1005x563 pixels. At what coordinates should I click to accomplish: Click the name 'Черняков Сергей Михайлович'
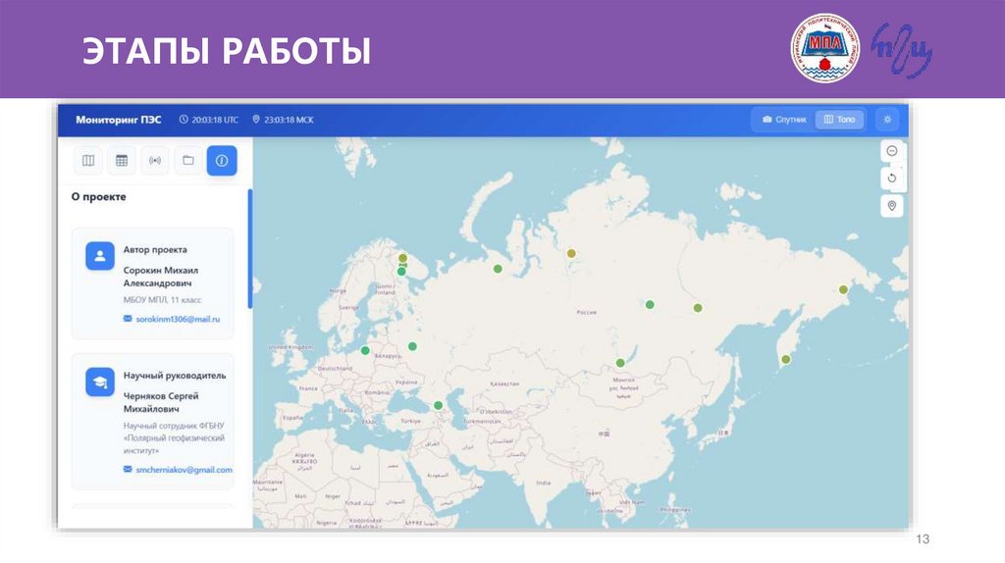(x=161, y=402)
